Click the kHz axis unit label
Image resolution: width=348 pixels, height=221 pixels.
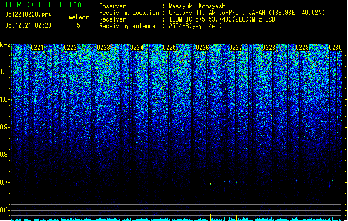coord(5,45)
